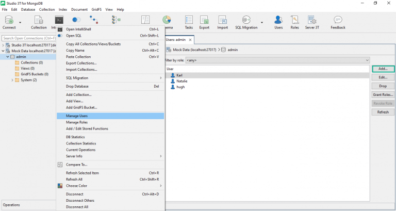Expand the System (2) tree node
Image resolution: width=396 pixels, height=211 pixels.
pos(12,80)
